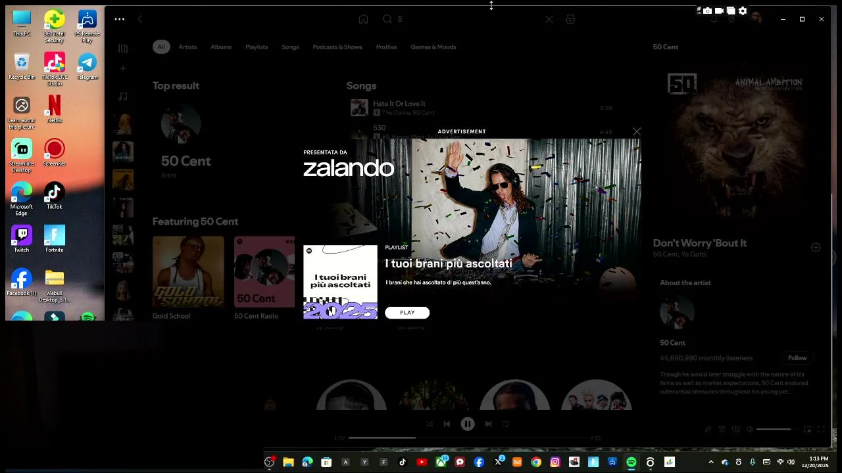Go back with Spotify's back arrow
842x473 pixels.
pyautogui.click(x=139, y=19)
